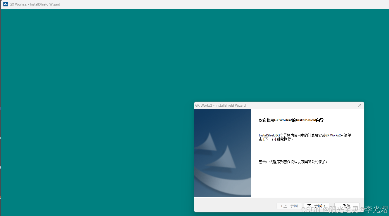Screen dimensions: 389x216
Task: Click the dialog title GX Works2 - InstallShield Wizard
Action: (x=220, y=106)
